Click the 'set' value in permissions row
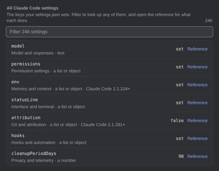Screen dimensions: 219x171 click(179, 67)
